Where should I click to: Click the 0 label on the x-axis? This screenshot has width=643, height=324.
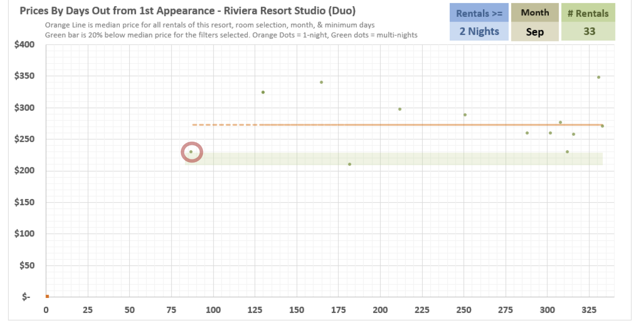(x=46, y=310)
